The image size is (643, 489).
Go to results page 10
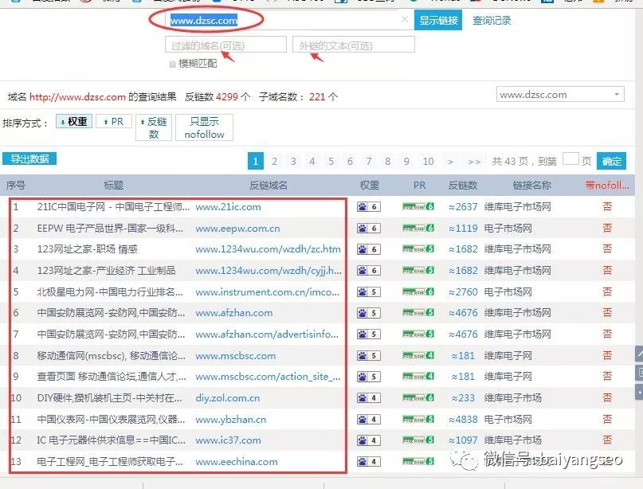[428, 161]
